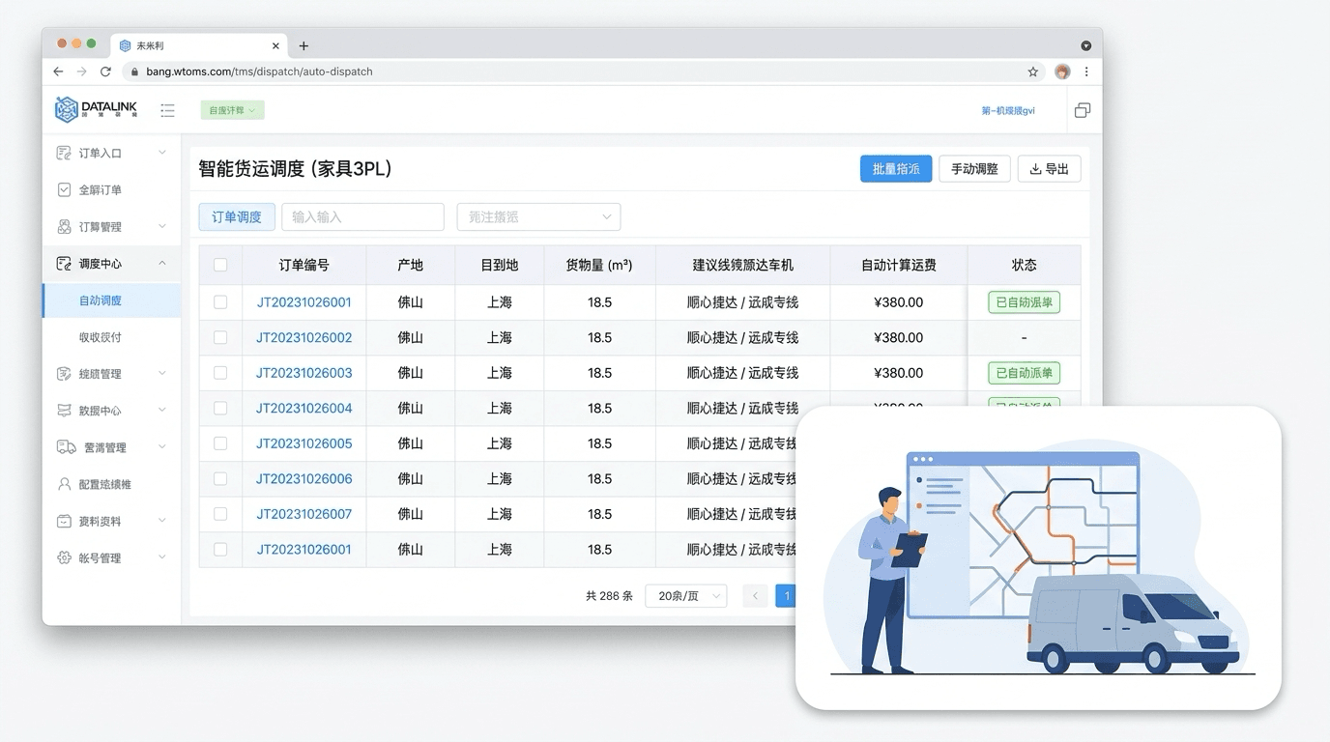Open the browser three-dot menu
Viewport: 1330px width, 742px height.
[1086, 71]
